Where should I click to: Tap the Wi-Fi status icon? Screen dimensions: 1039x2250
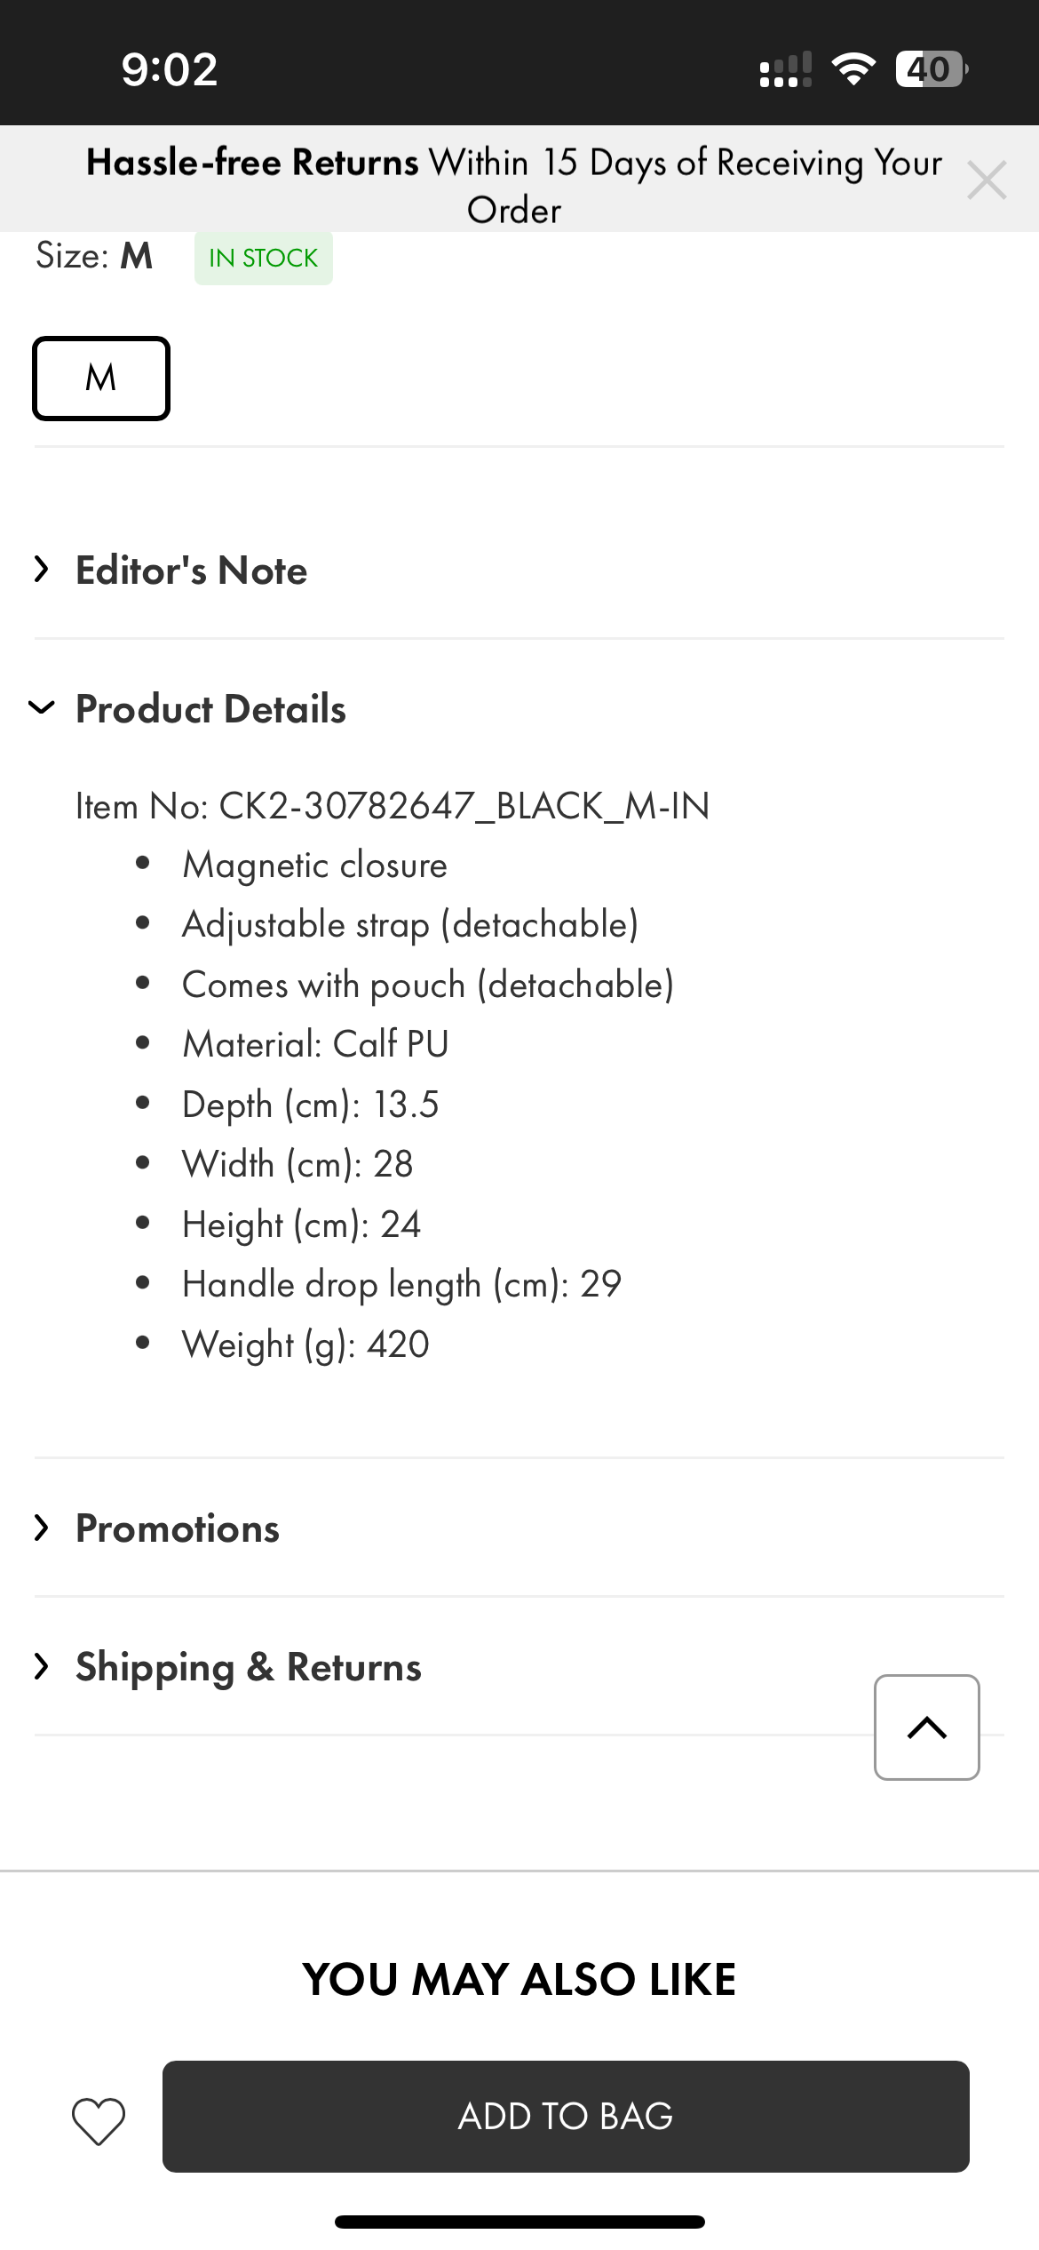pos(853,69)
